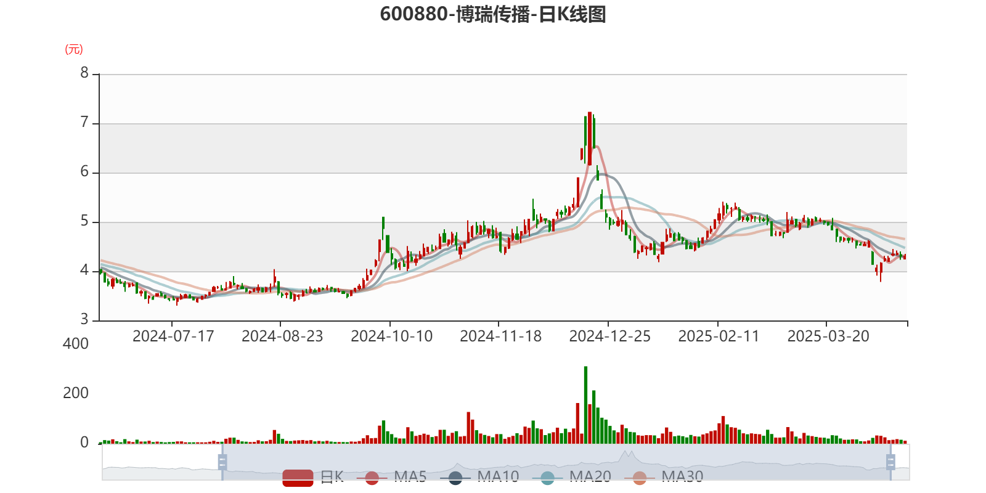Click the tallest green volume bar
The width and height of the screenshot is (986, 493).
coord(585,405)
